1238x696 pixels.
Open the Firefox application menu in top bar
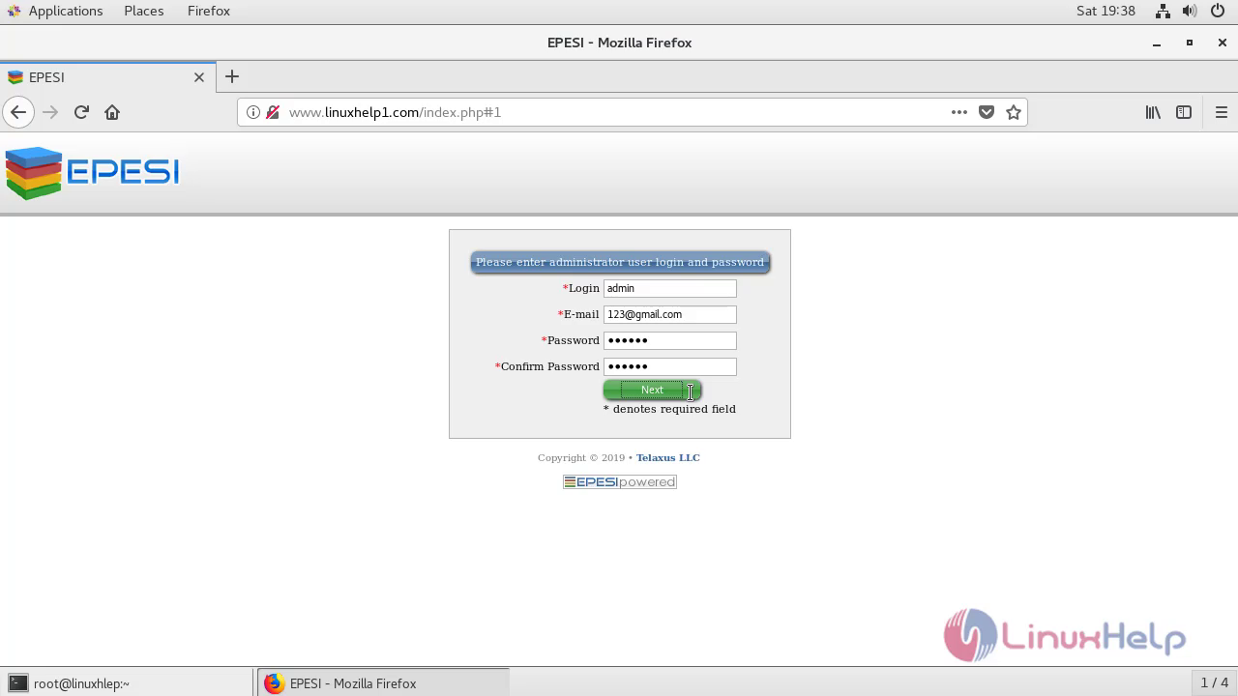(209, 11)
